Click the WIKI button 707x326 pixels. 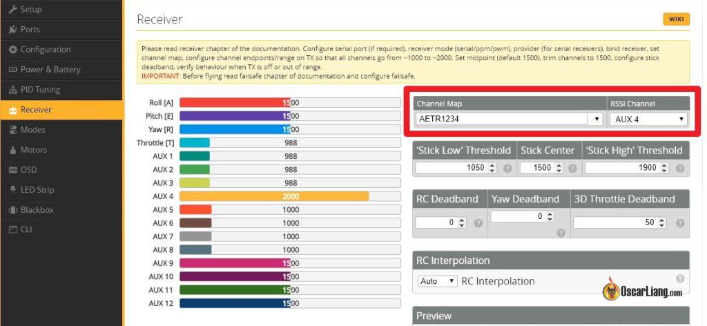(676, 19)
